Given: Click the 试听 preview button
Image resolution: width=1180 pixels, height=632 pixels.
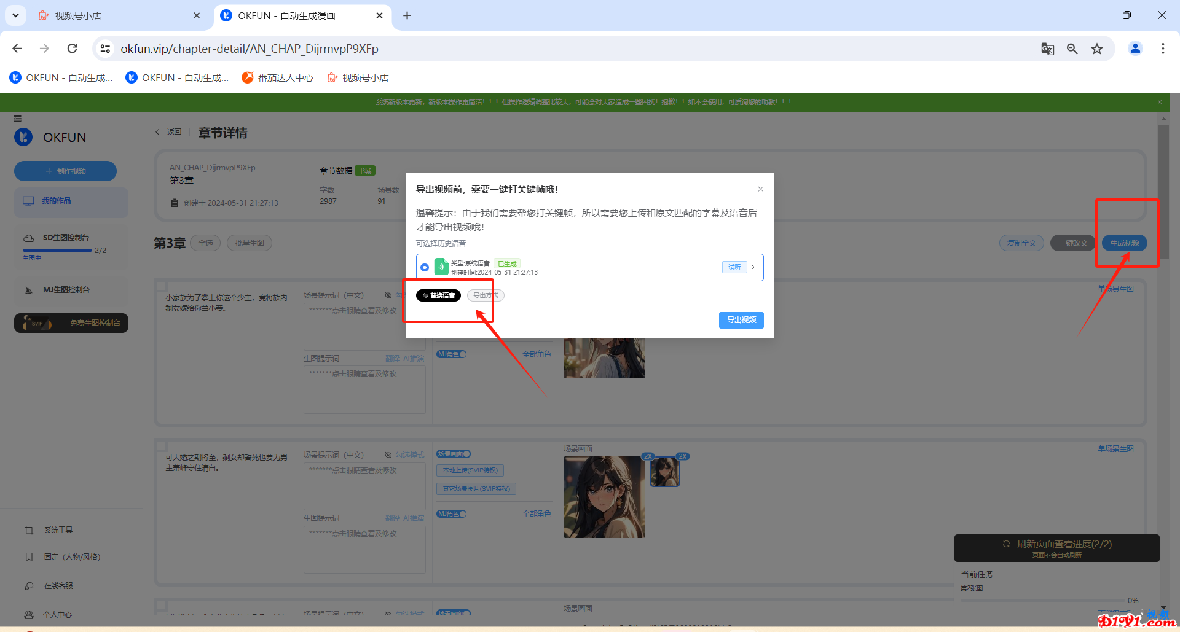Looking at the screenshot, I should (734, 267).
